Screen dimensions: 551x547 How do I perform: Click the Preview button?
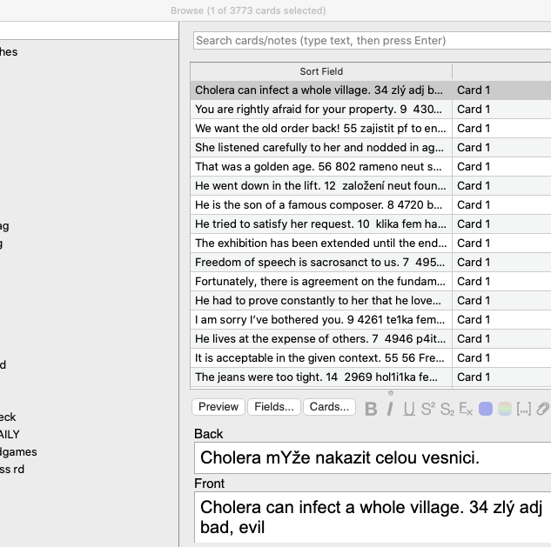tap(218, 407)
